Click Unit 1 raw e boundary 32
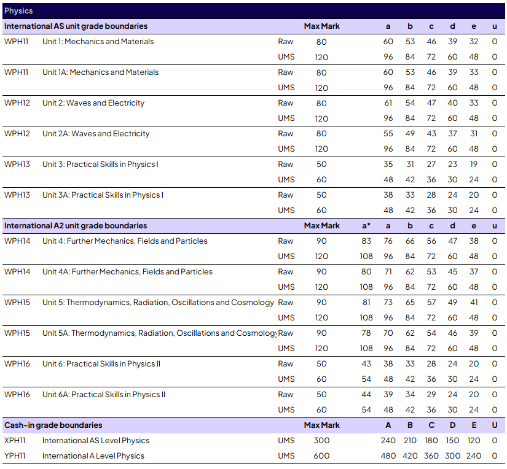507x469 pixels. [x=474, y=42]
